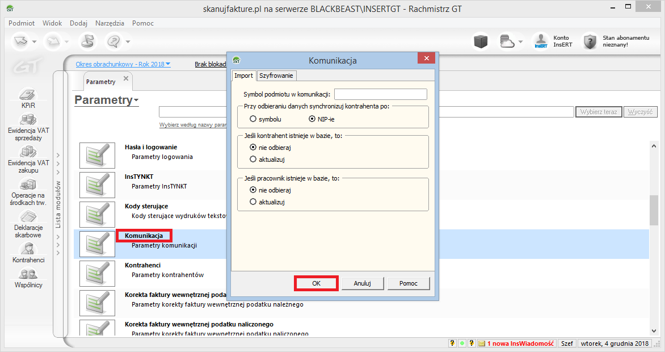Screen dimensions: 665x352
Task: Open the help icon dropdown arrow
Action: [x=127, y=41]
